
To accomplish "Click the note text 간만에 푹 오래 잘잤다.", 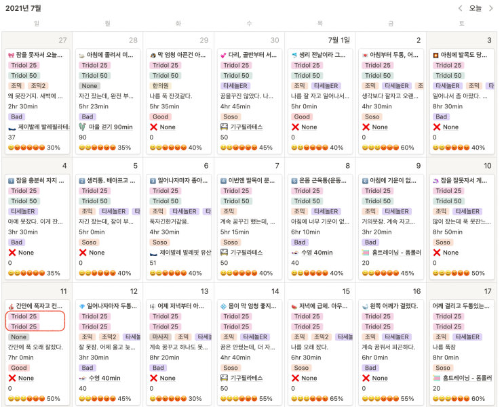I will (35, 347).
